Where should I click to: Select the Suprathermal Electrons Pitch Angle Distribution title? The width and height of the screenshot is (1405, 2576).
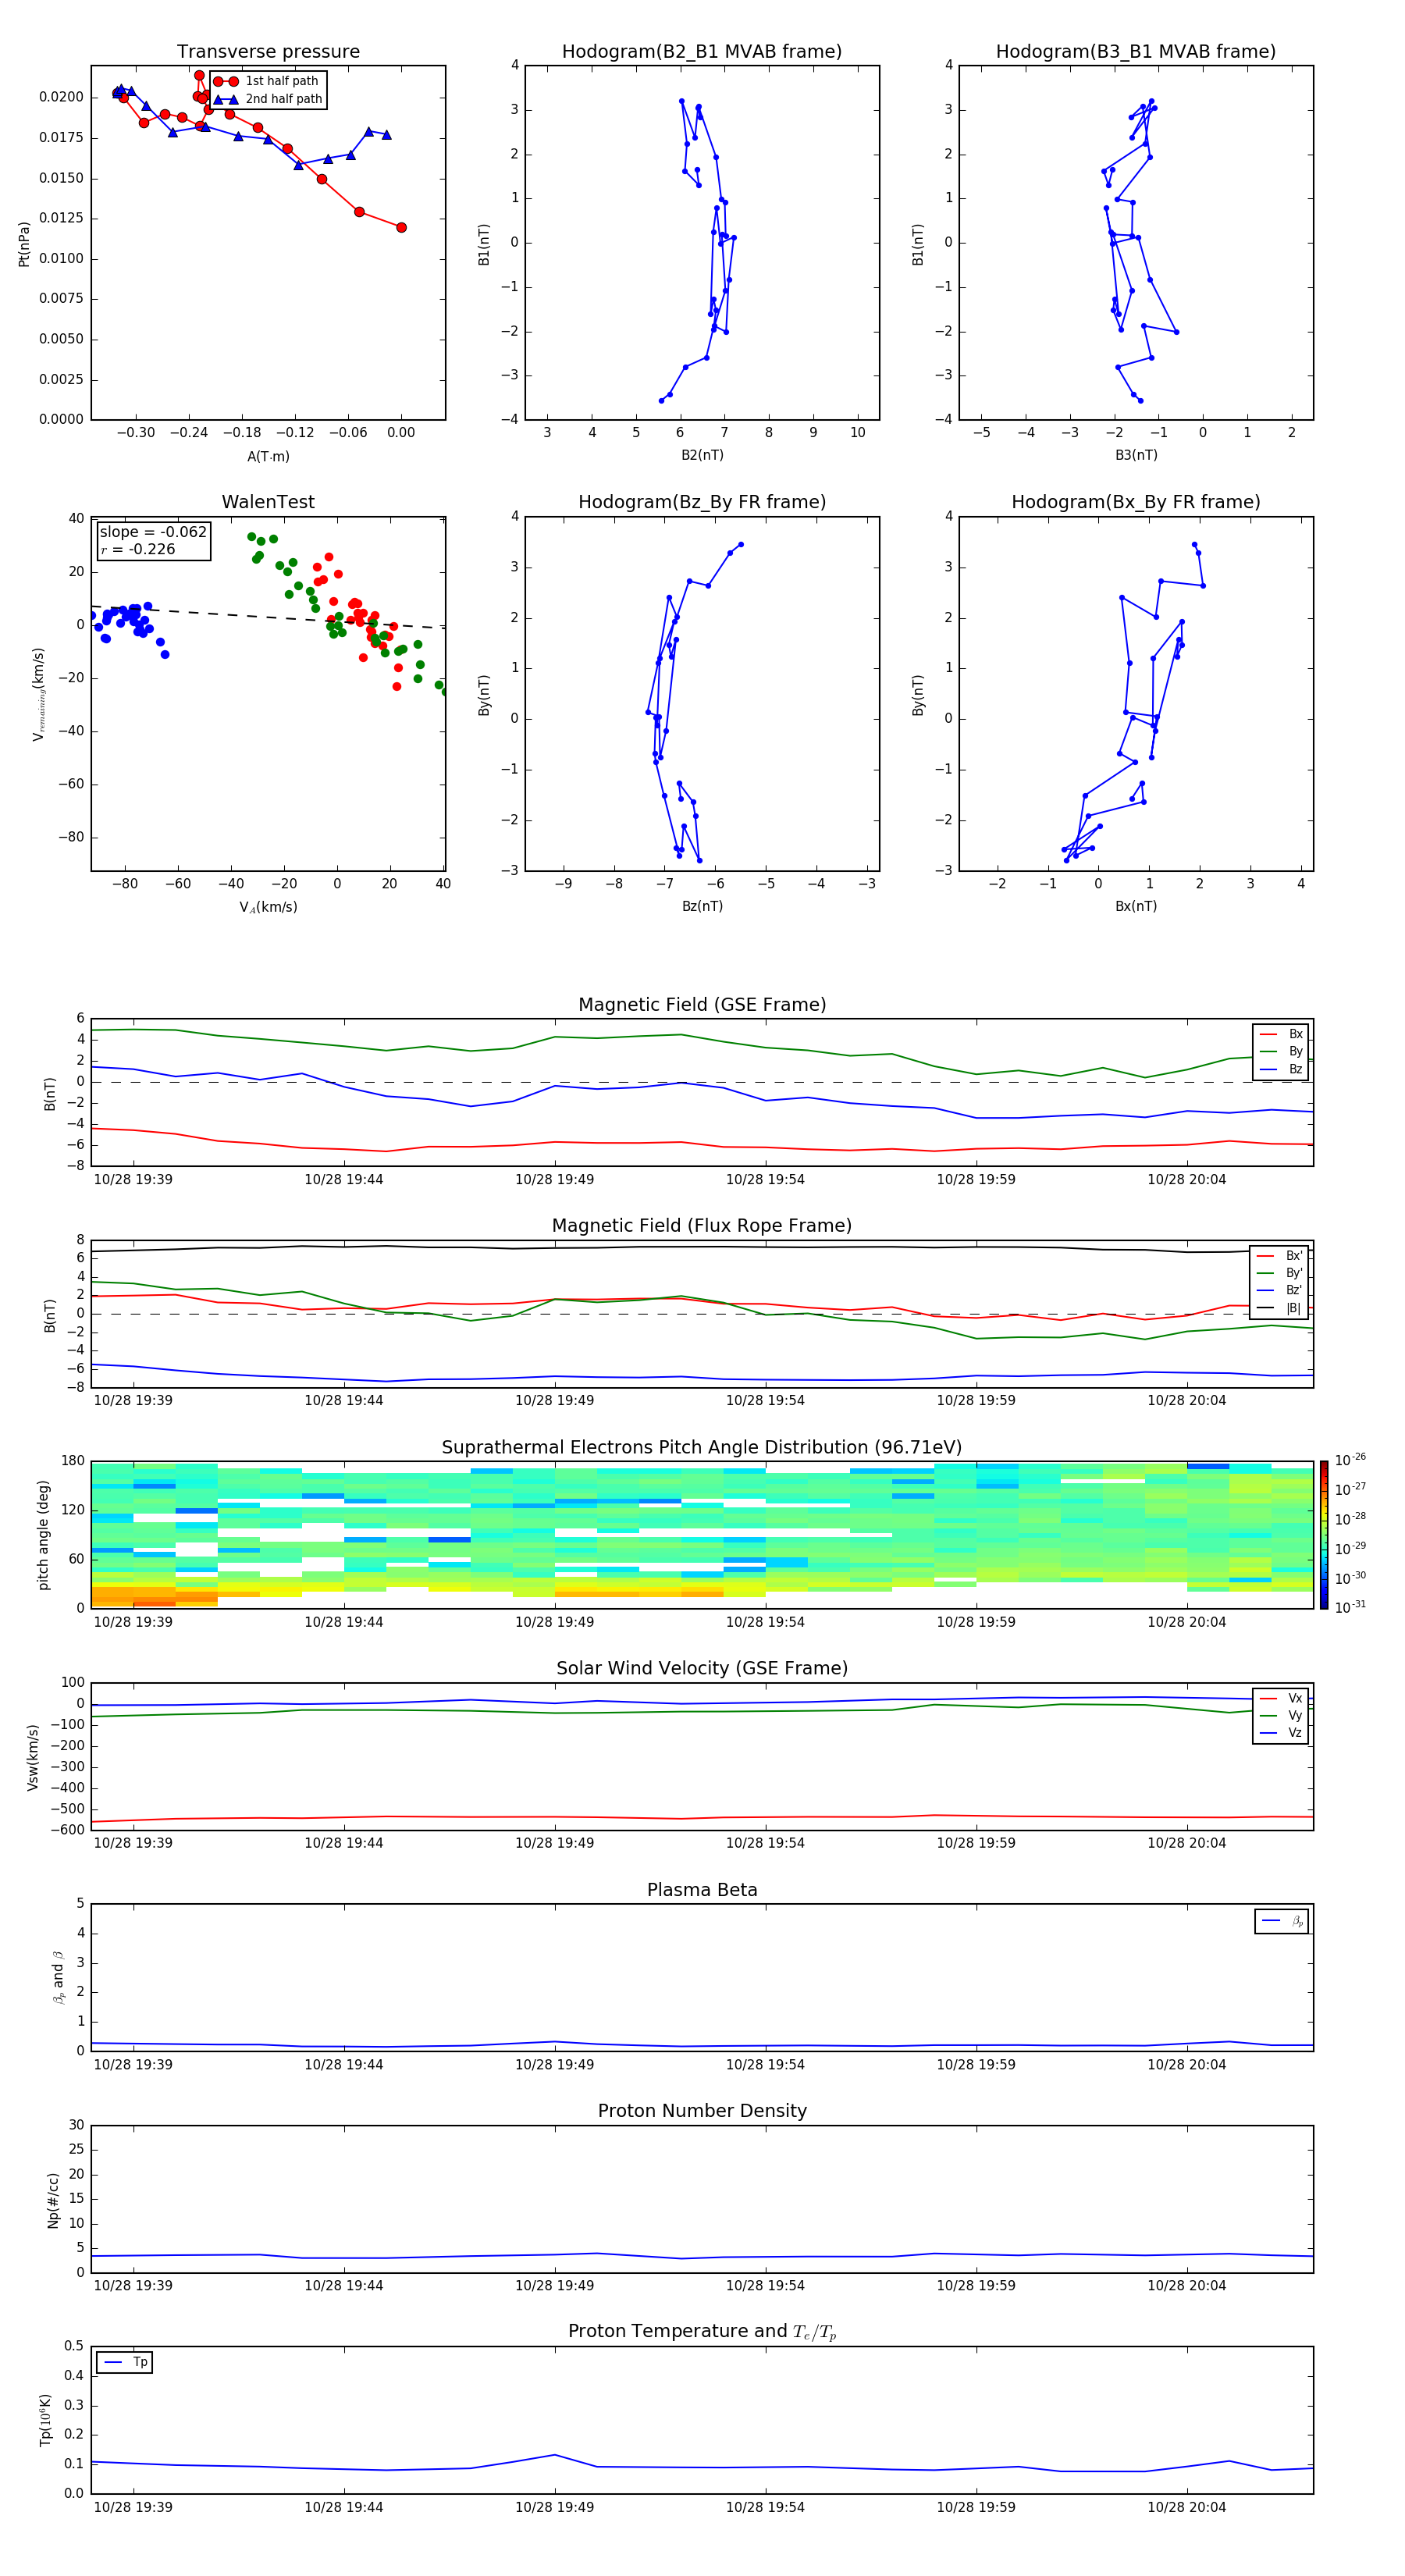(702, 1448)
